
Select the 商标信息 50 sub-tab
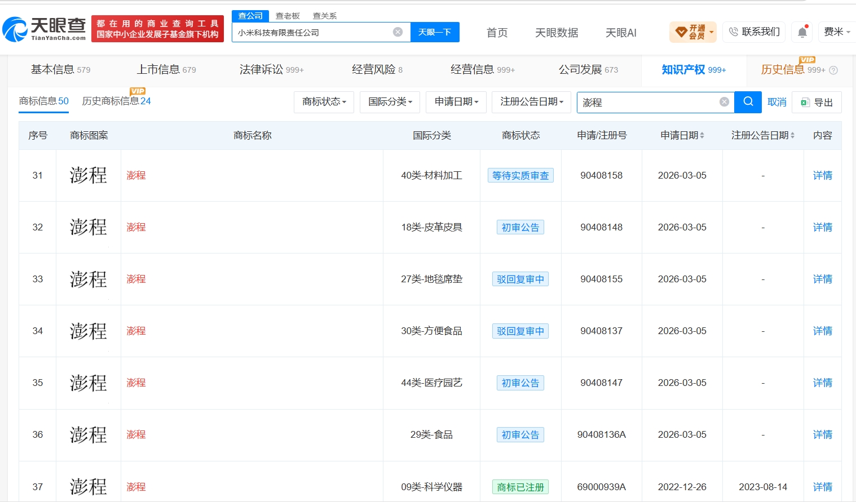43,101
